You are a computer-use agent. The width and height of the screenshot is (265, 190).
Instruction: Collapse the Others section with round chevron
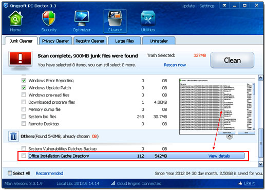click(x=230, y=136)
